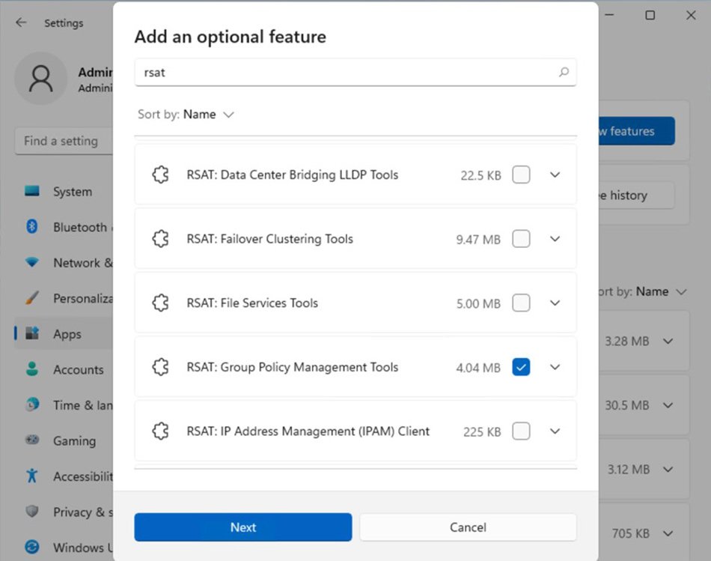
Task: Click the System monitor icon in sidebar
Action: 32,192
